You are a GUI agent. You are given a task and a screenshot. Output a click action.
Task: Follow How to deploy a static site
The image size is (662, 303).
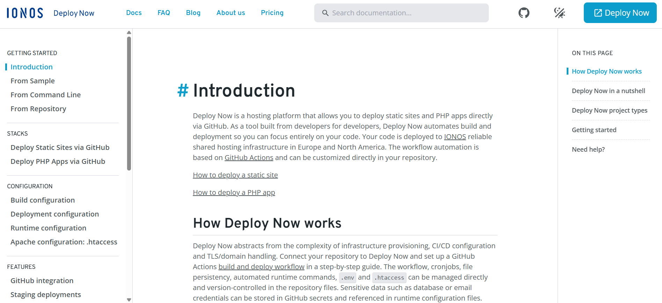235,175
